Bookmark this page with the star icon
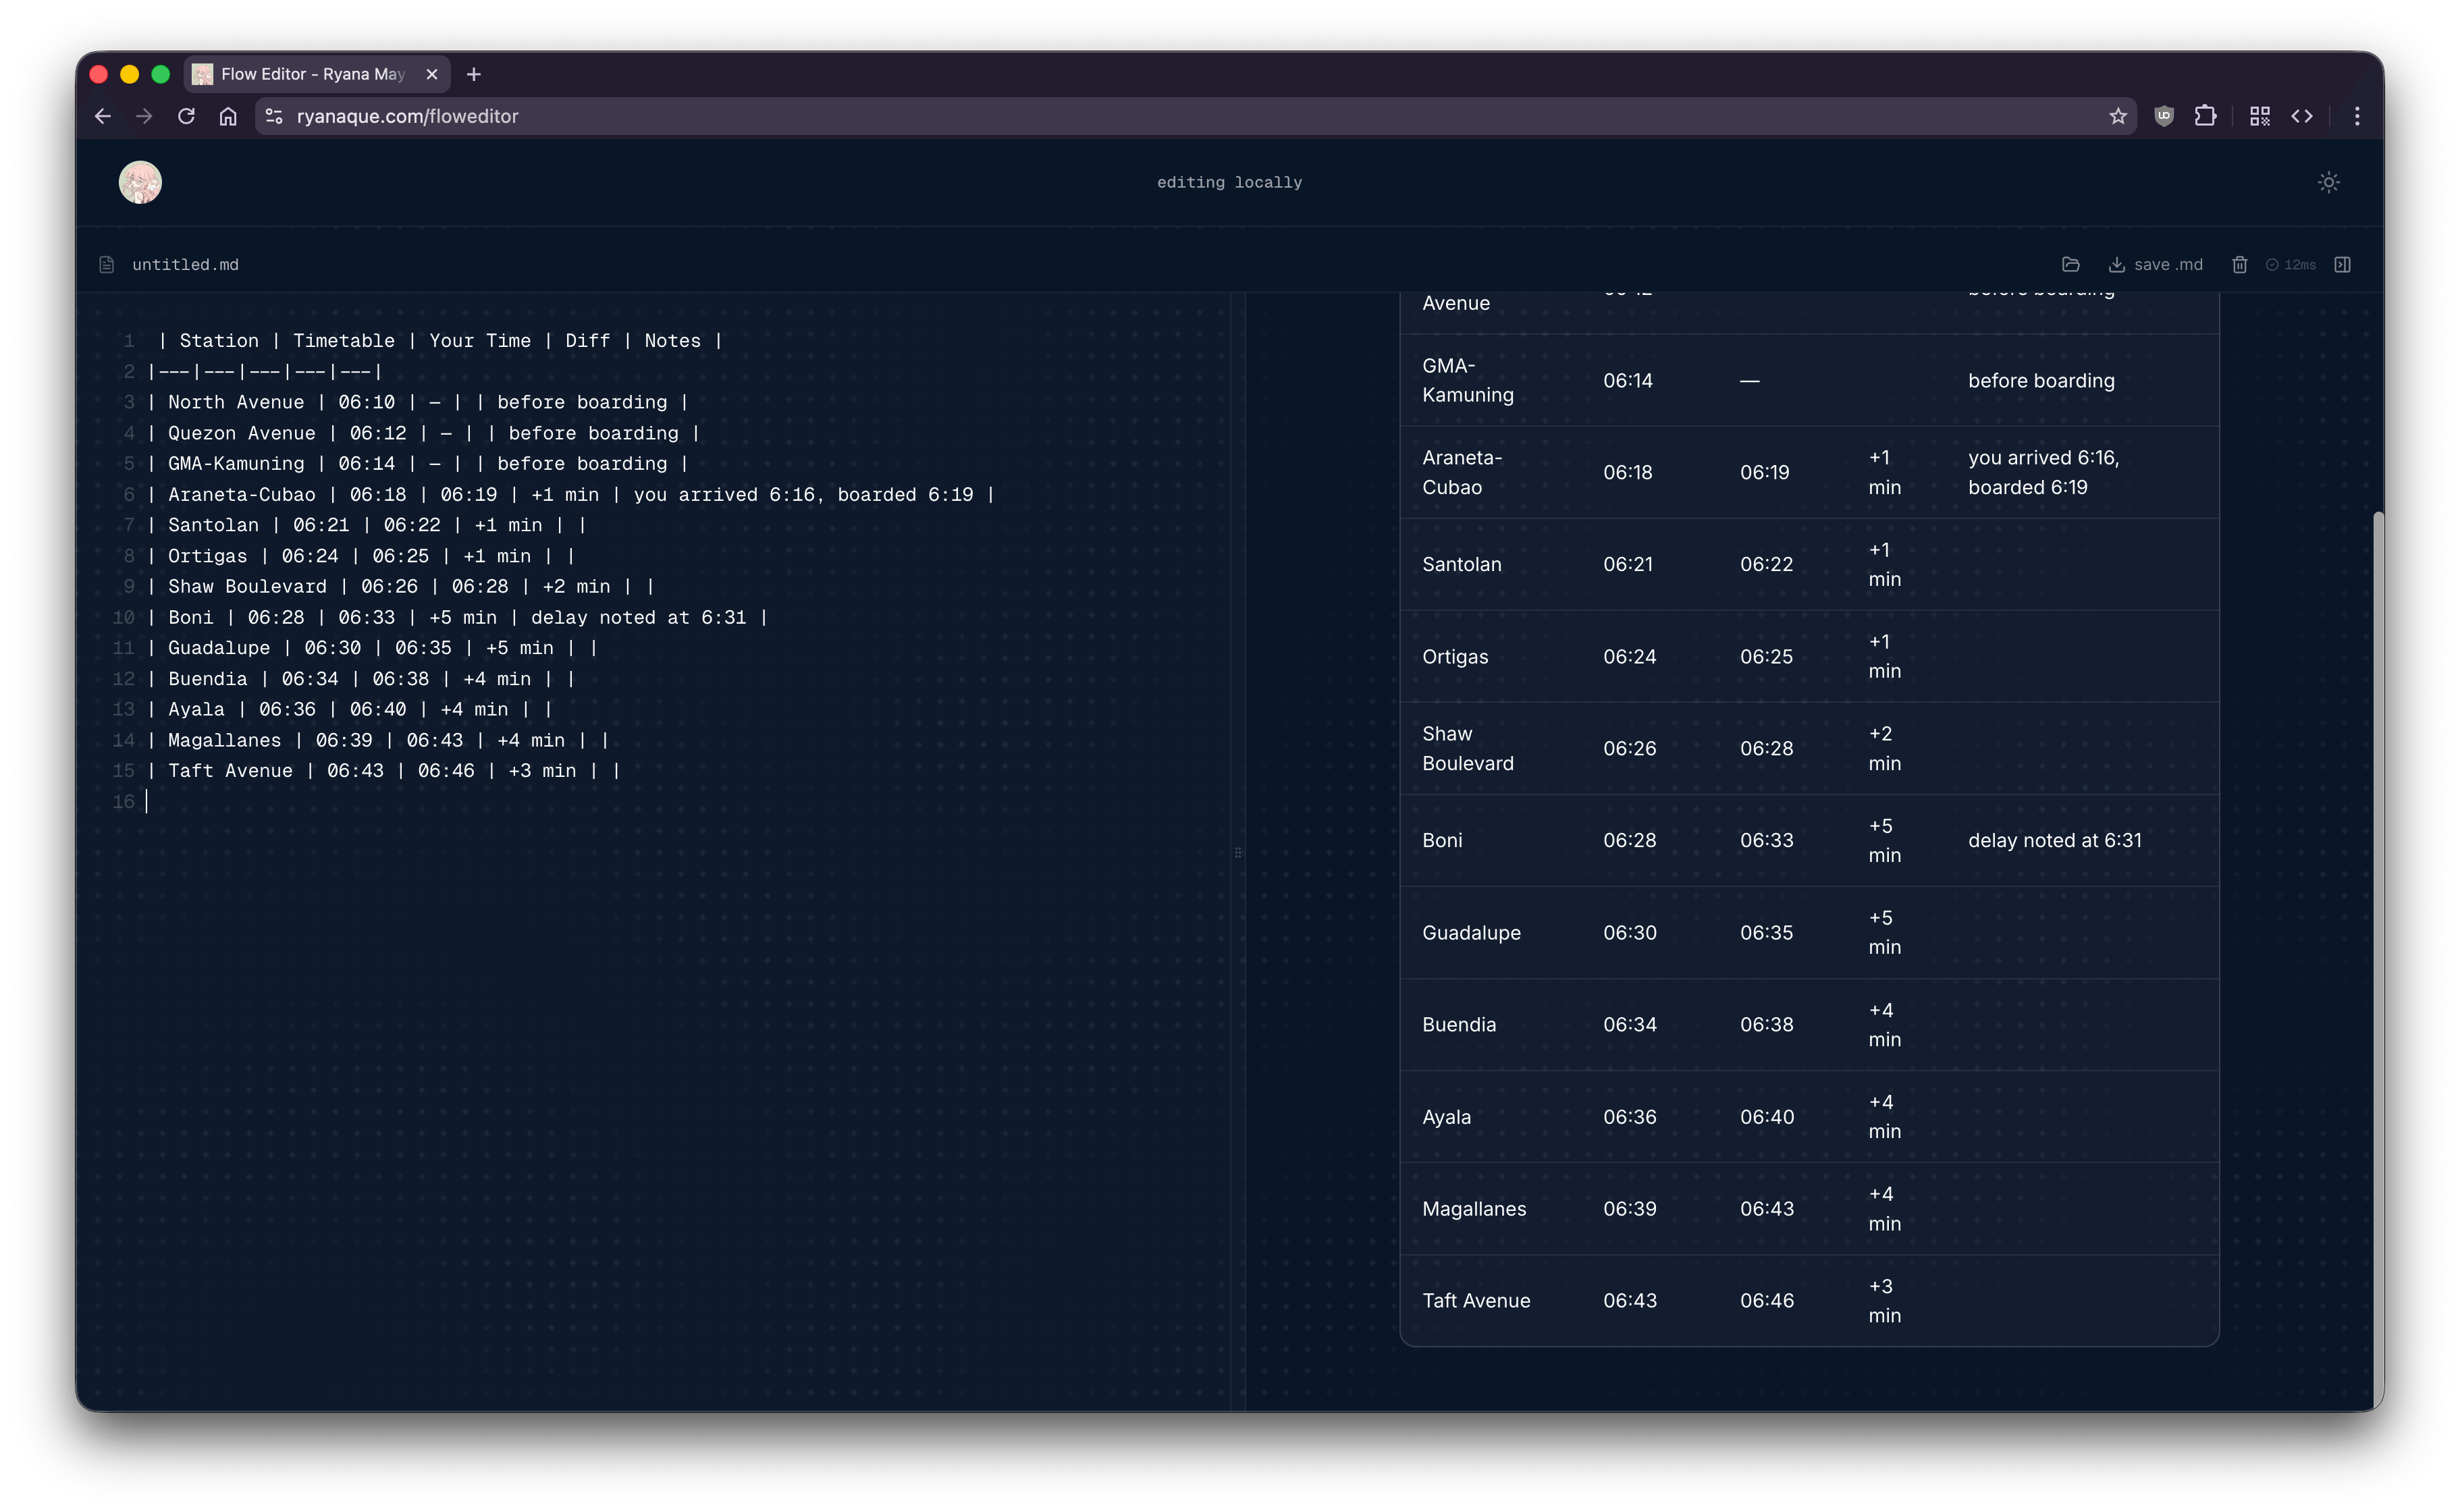 [2117, 116]
